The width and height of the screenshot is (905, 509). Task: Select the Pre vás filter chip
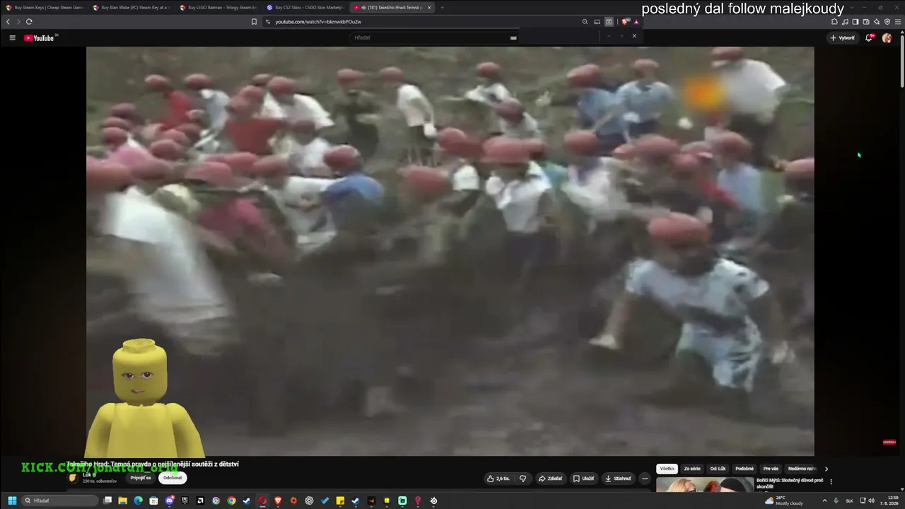(771, 469)
